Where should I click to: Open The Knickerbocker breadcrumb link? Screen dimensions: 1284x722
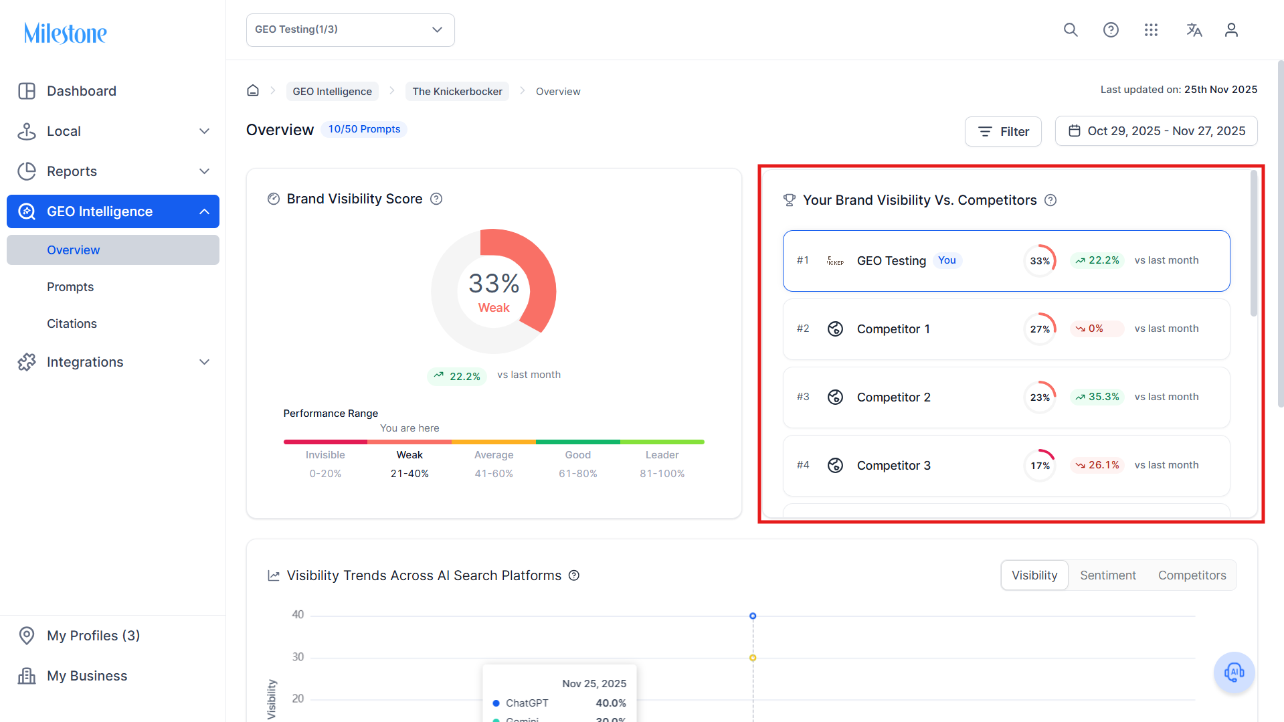(x=457, y=91)
